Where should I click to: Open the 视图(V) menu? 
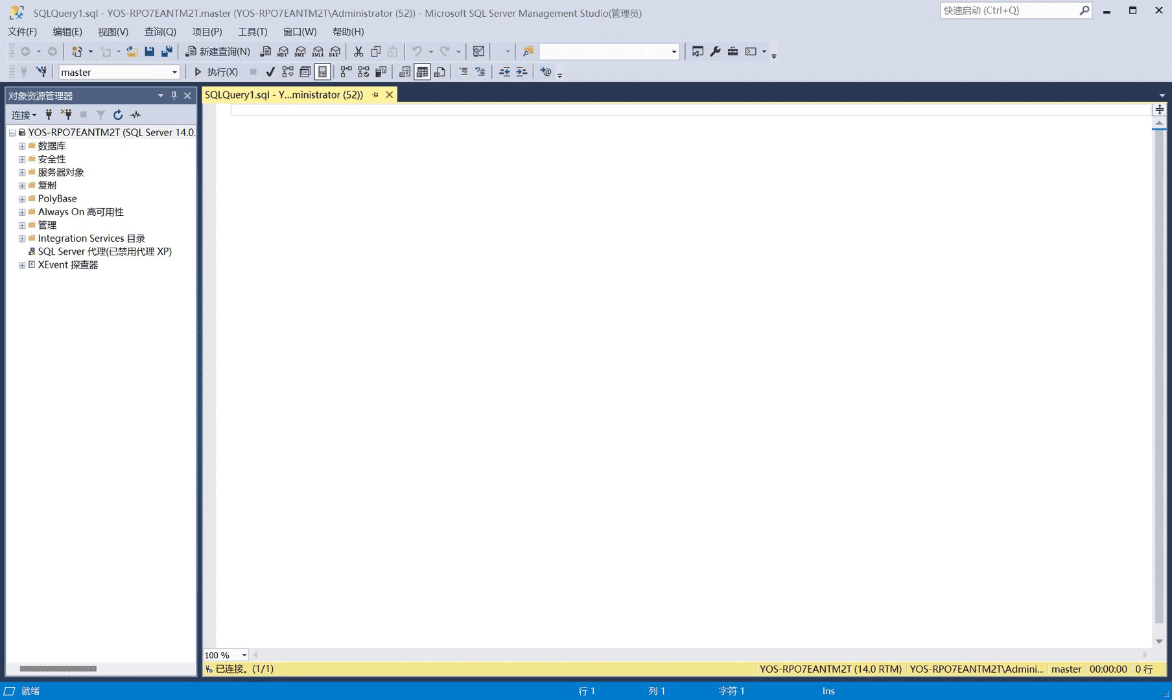coord(113,32)
